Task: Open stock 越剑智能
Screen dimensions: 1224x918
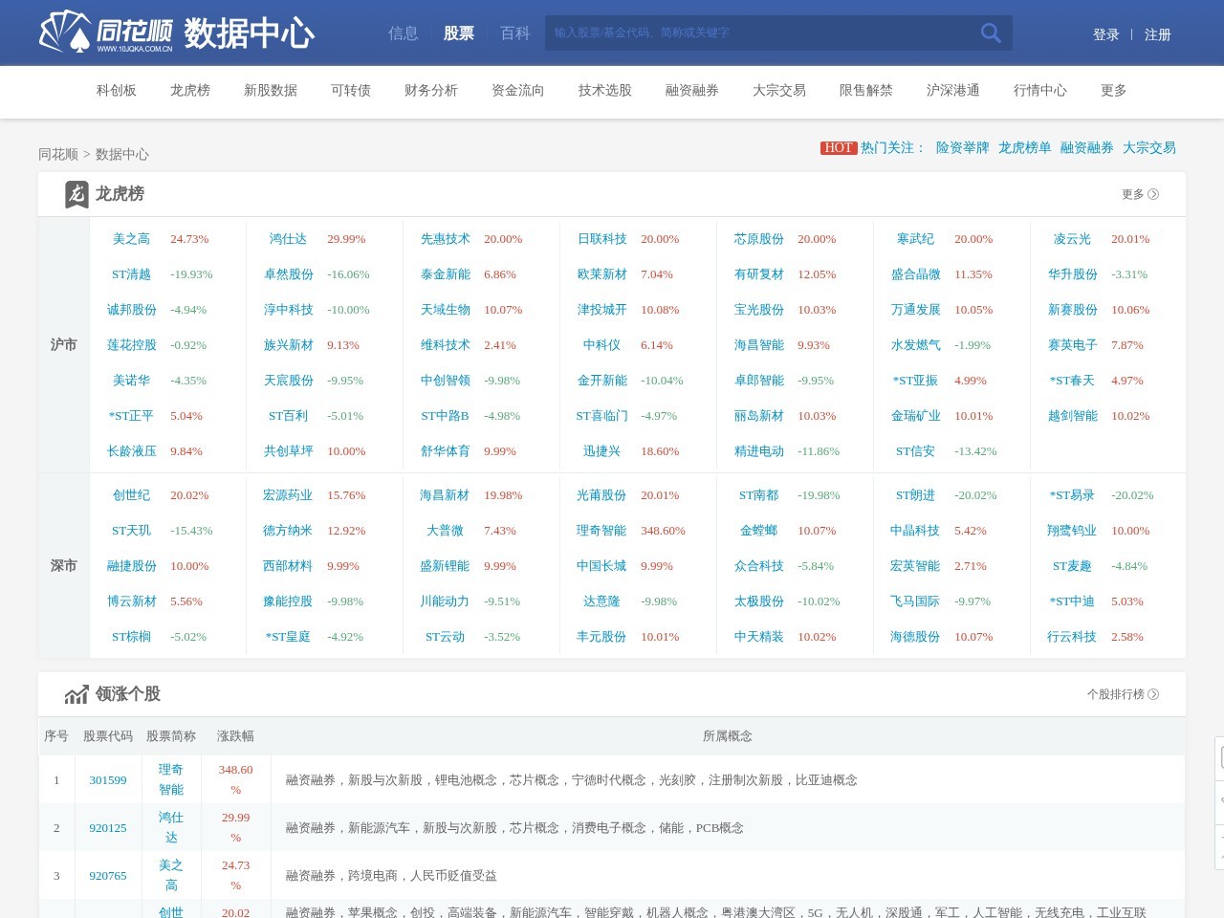Action: tap(1073, 416)
